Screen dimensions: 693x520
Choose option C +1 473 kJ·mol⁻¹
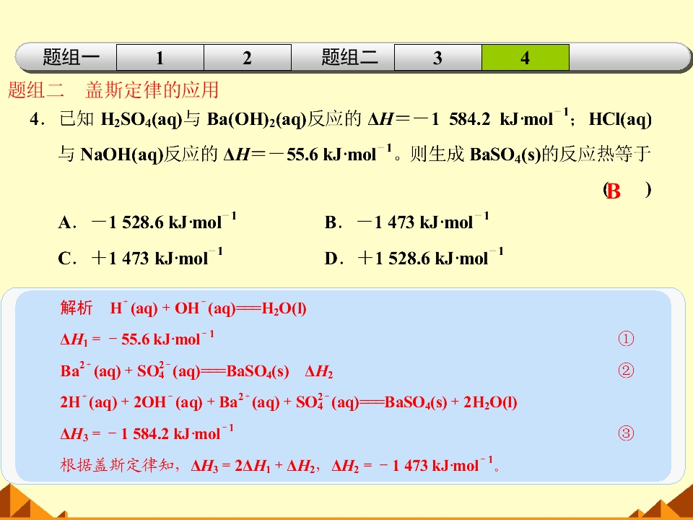140,257
